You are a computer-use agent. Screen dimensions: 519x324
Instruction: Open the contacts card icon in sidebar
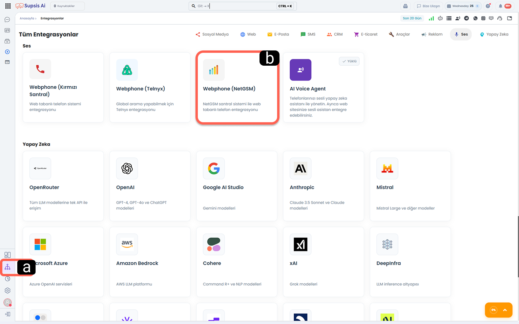click(x=7, y=30)
